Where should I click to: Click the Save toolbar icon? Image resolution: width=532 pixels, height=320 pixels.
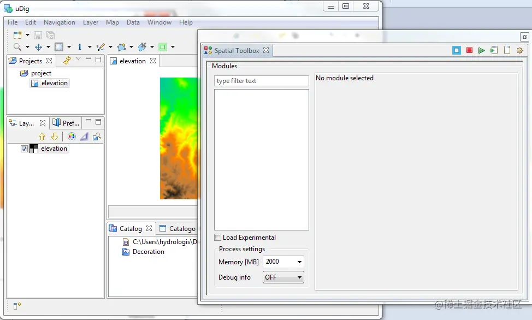38,35
